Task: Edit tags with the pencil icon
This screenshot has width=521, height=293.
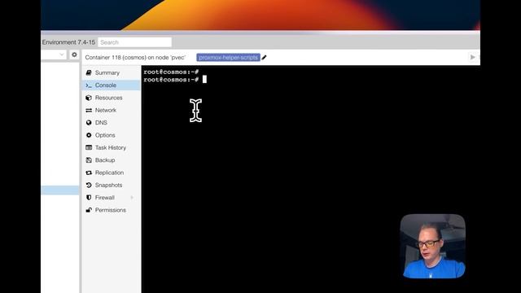Action: click(x=264, y=58)
